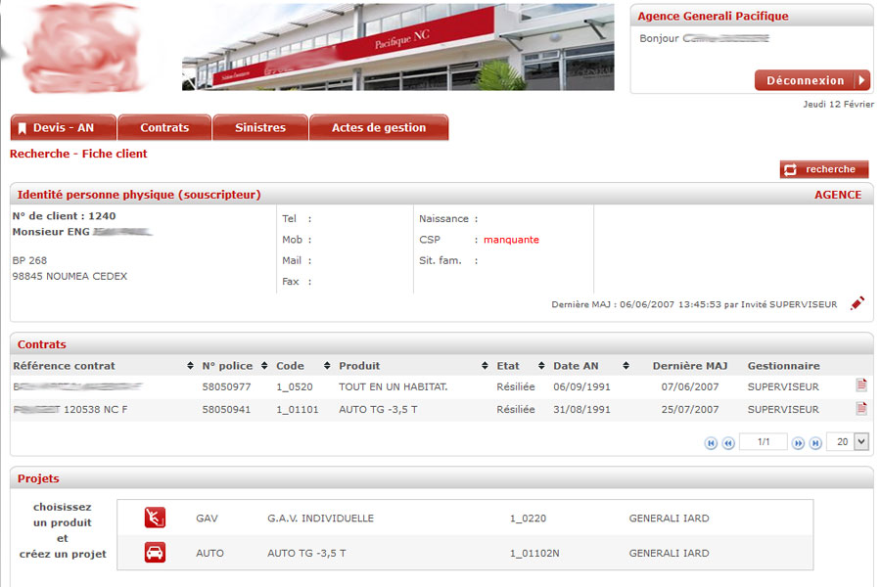Click police number 58050977
Image resolution: width=881 pixels, height=587 pixels.
(226, 386)
